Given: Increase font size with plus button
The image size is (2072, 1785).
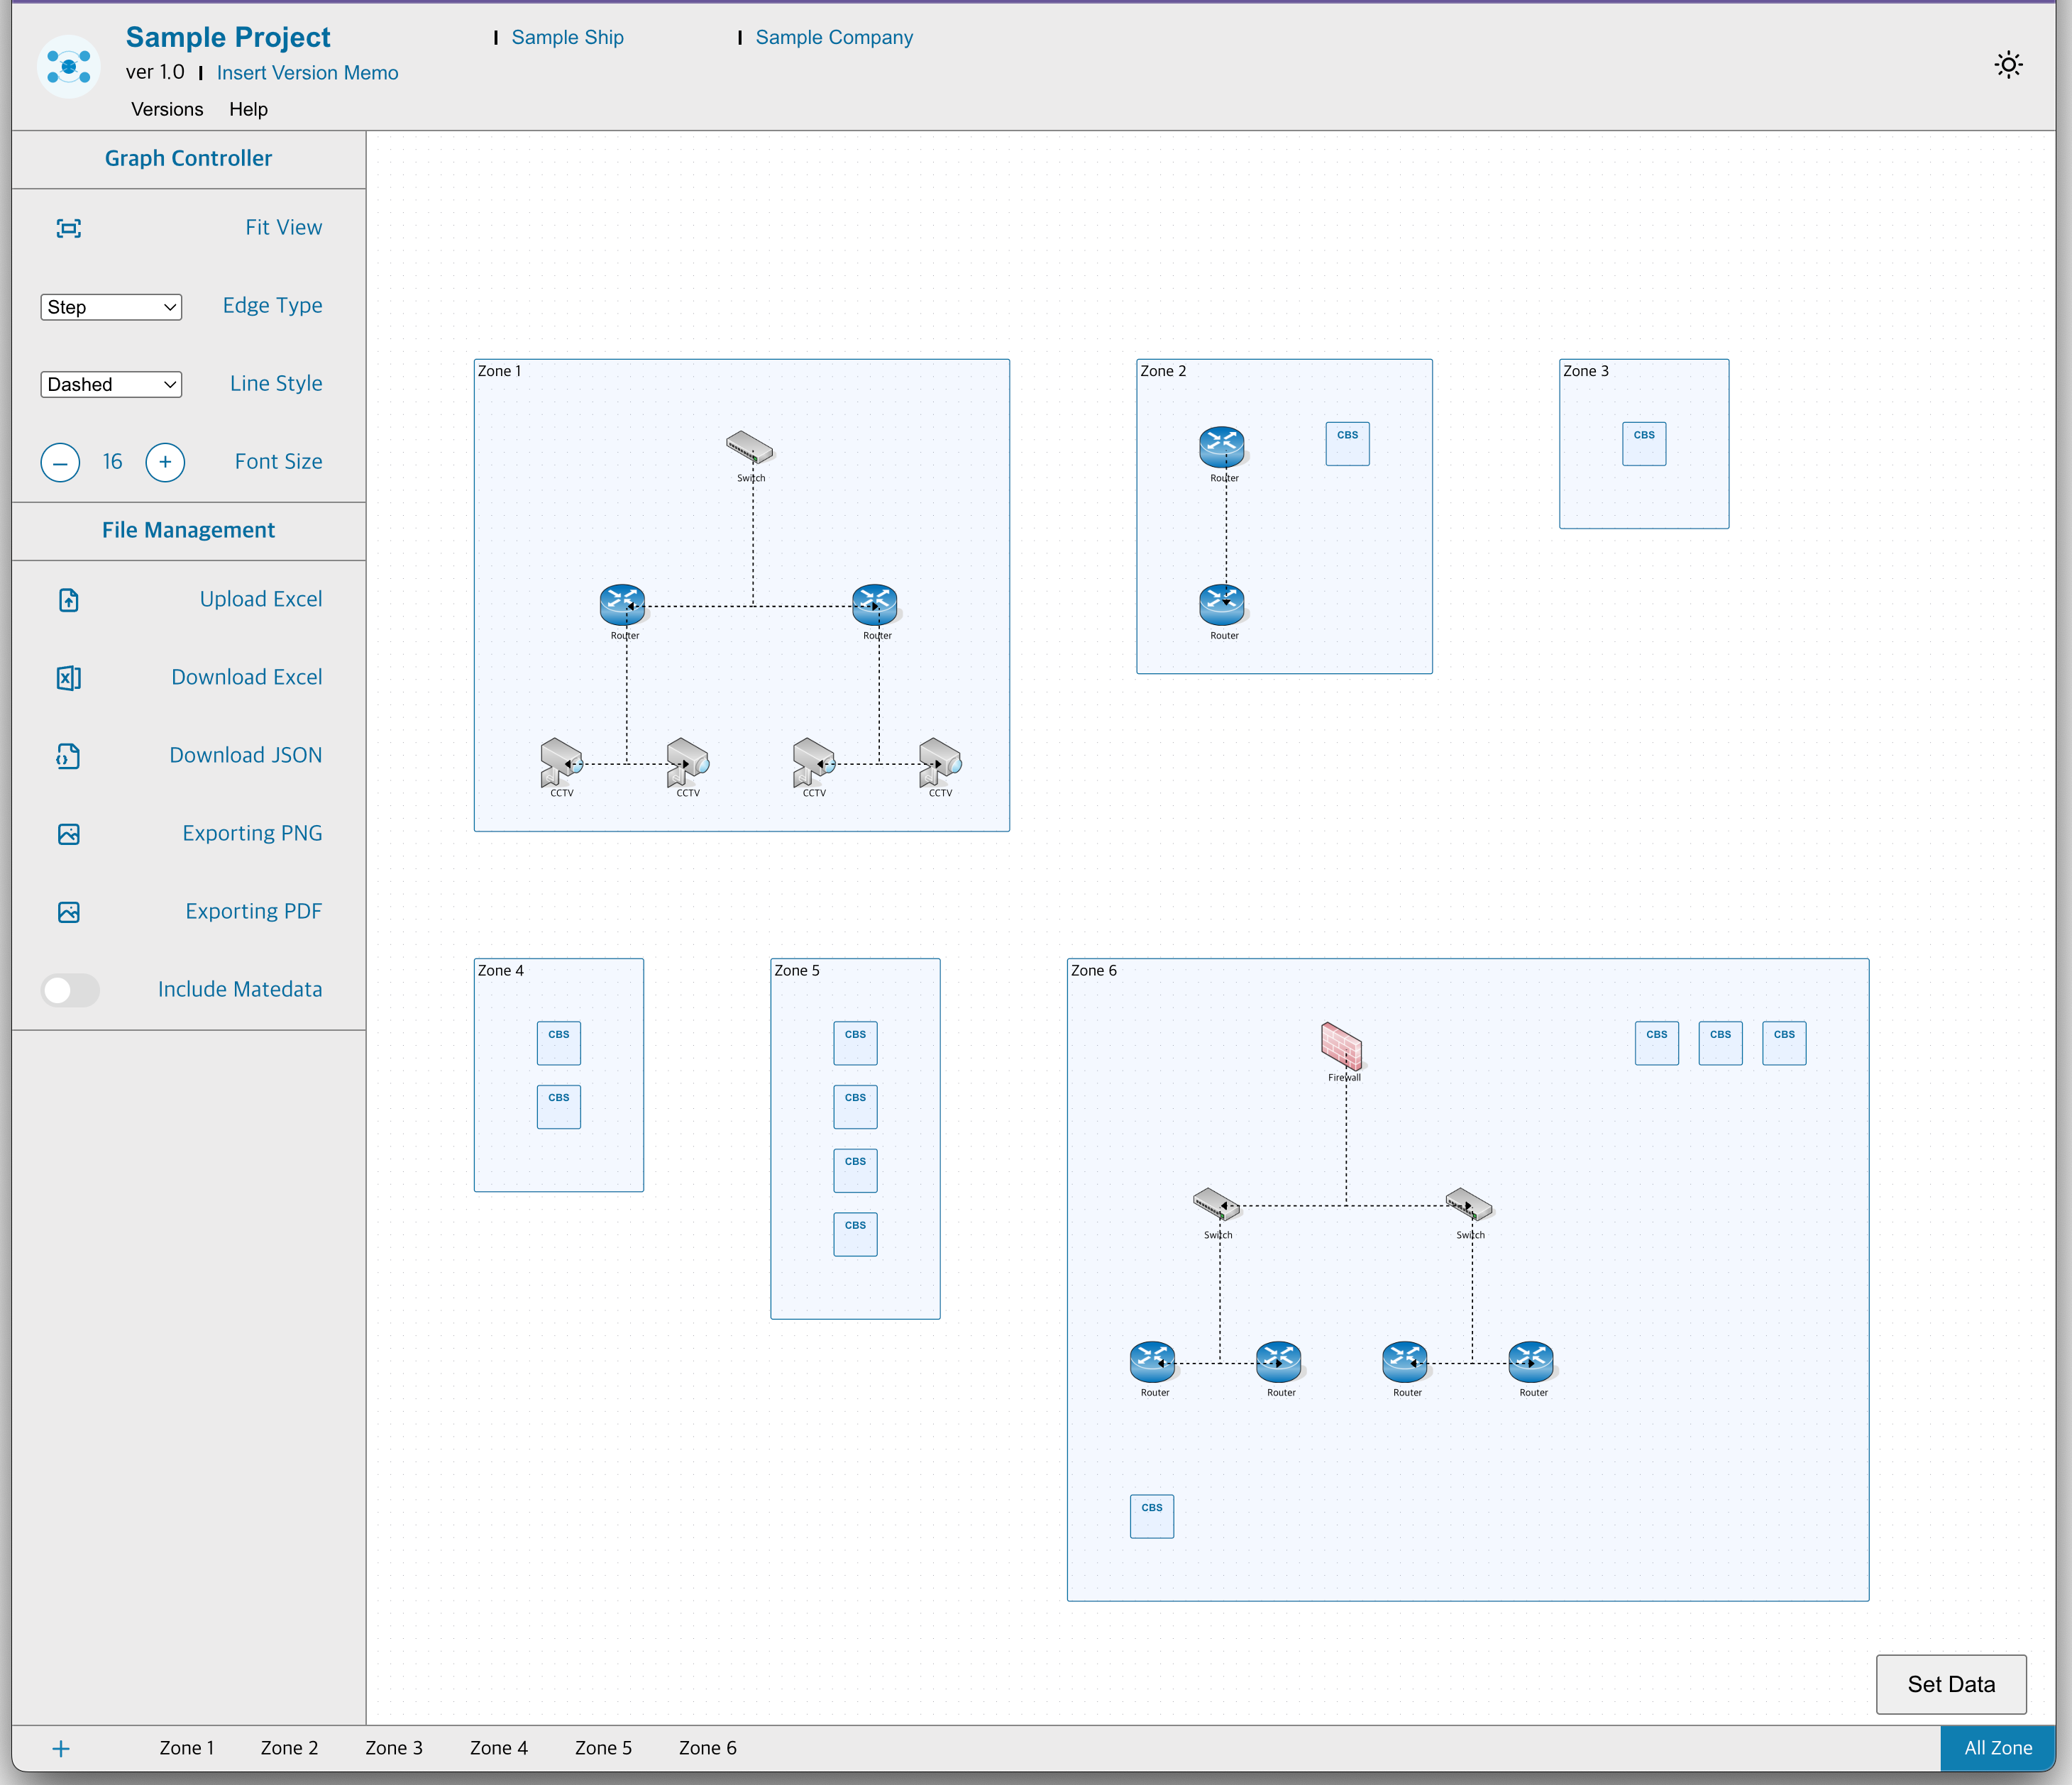Looking at the screenshot, I should click(x=165, y=462).
